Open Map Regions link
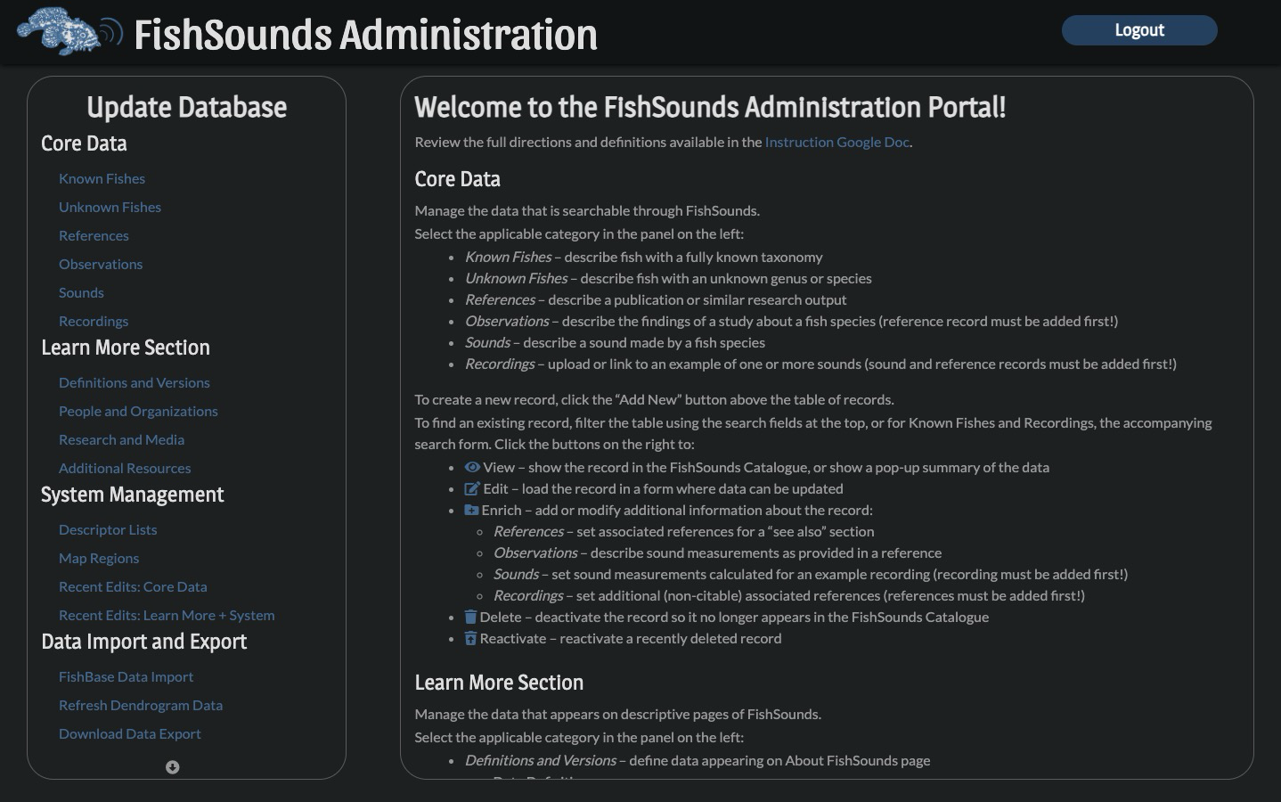Viewport: 1281px width, 802px height. click(99, 558)
